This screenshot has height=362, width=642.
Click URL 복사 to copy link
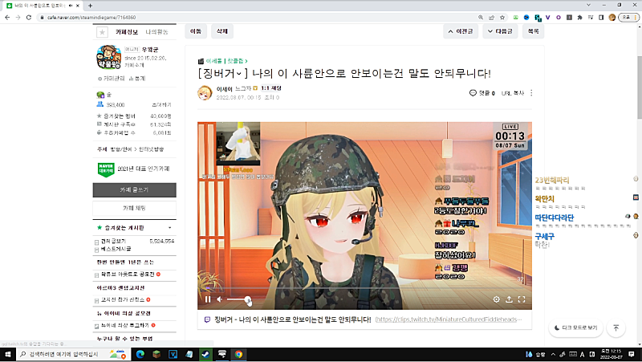513,93
